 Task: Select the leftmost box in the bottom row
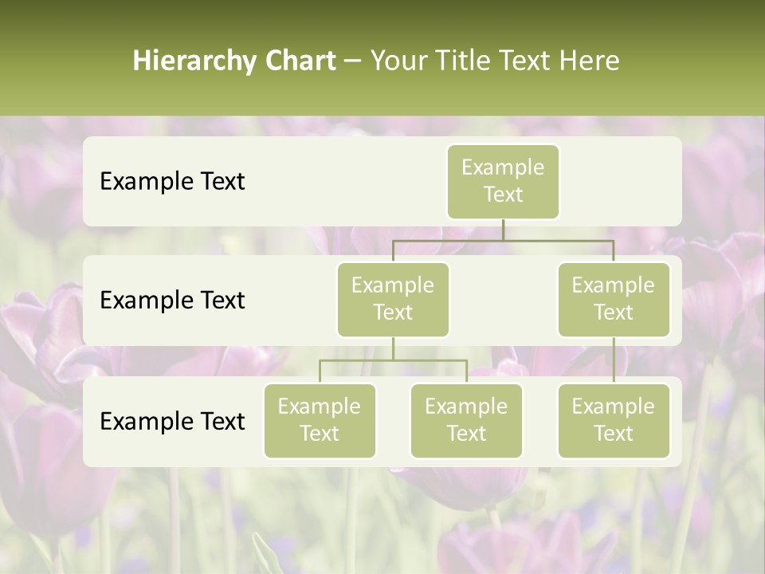point(320,420)
